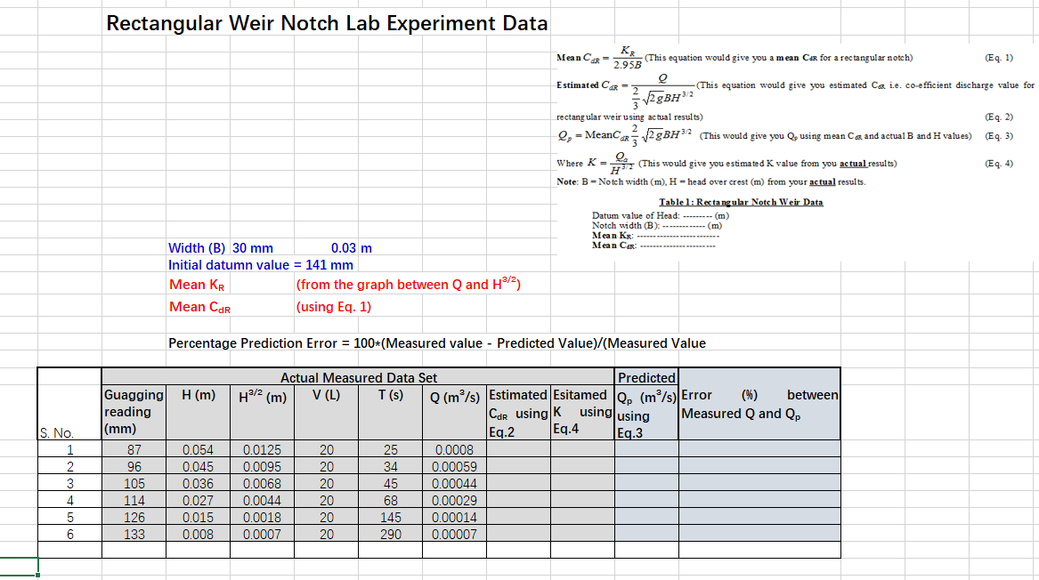Viewport: 1039px width, 580px height.
Task: Select time cell '25'
Action: click(390, 449)
